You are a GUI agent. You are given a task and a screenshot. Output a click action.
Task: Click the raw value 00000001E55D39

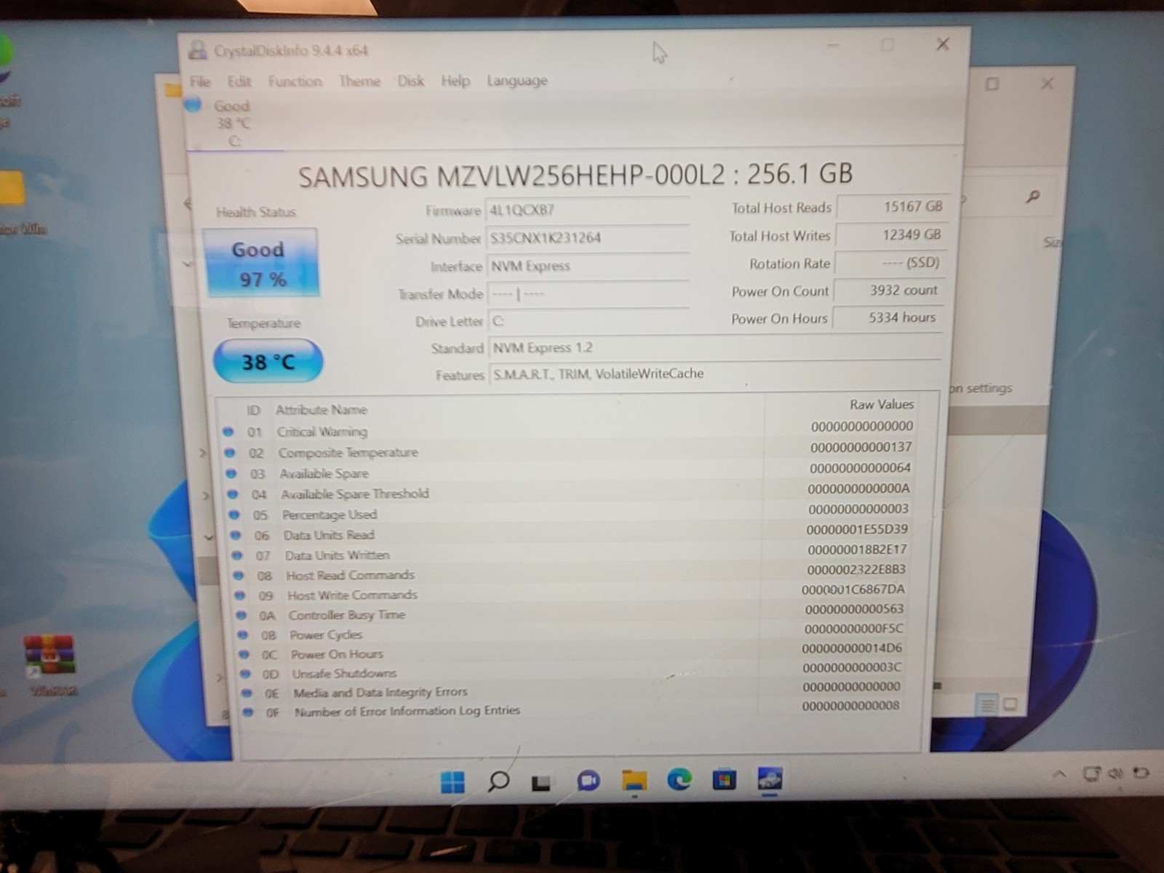coord(857,529)
